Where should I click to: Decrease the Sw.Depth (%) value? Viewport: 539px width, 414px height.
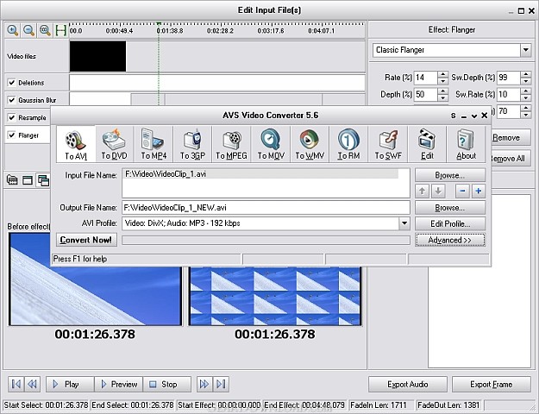[526, 81]
